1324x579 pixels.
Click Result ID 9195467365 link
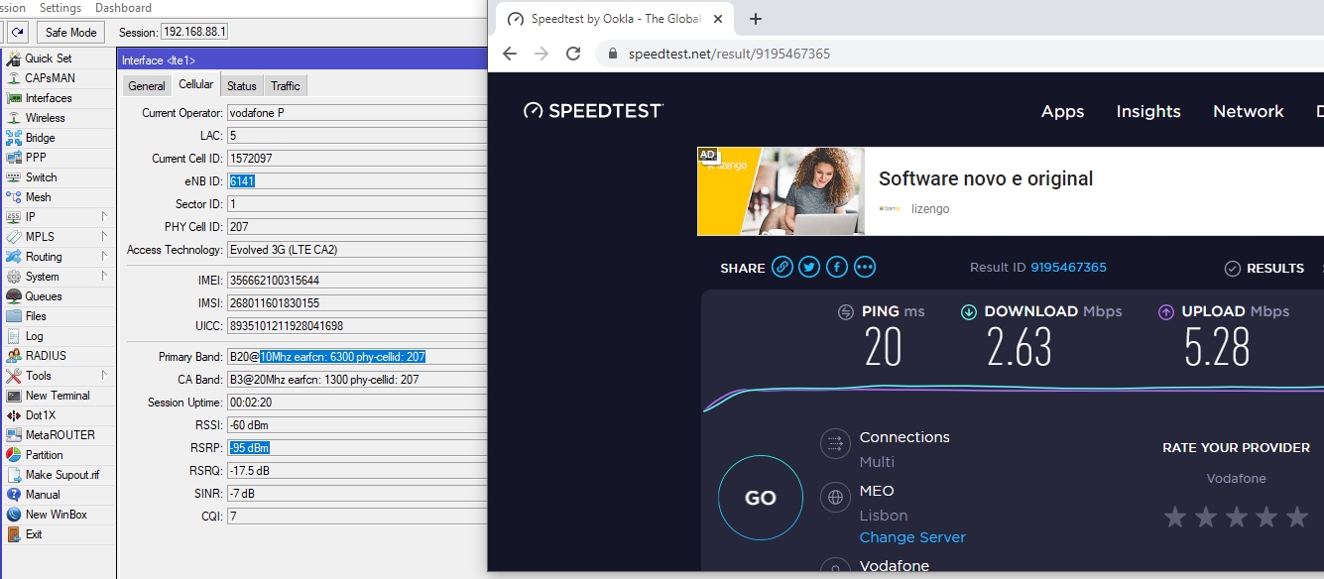pos(1068,268)
